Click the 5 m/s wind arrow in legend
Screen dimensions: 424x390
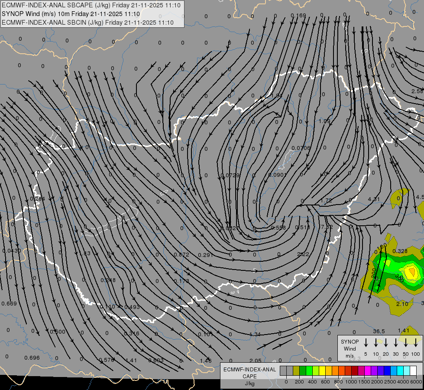click(x=366, y=343)
